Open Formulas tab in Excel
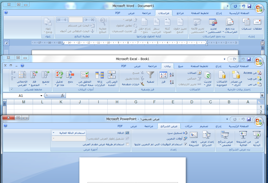 (181, 66)
